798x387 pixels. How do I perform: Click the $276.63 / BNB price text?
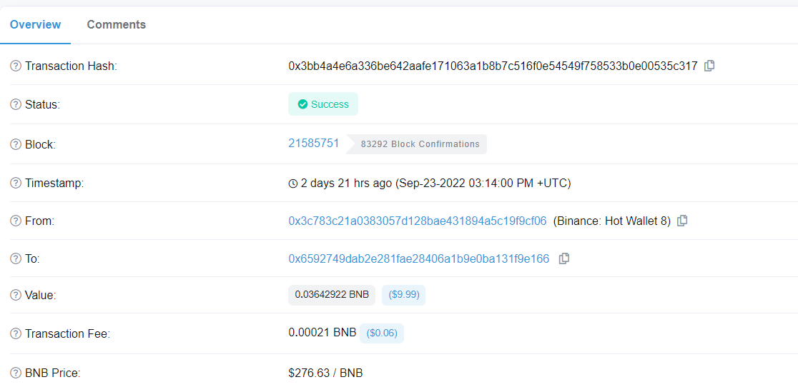point(326,373)
